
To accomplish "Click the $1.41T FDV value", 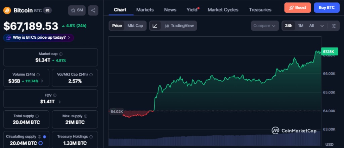I will [47, 102].
